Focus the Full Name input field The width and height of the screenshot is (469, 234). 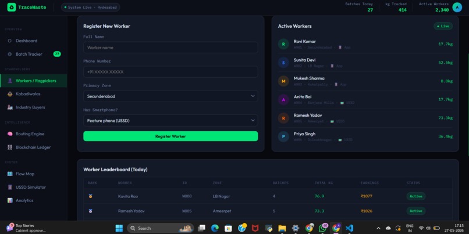pos(170,48)
